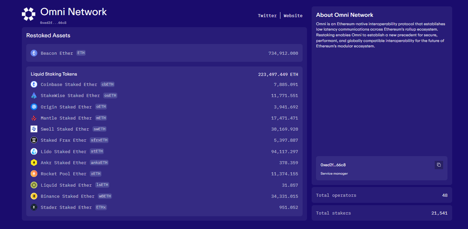This screenshot has height=229, width=468.
Task: Click the Binance Staked Ether icon
Action: 34,196
